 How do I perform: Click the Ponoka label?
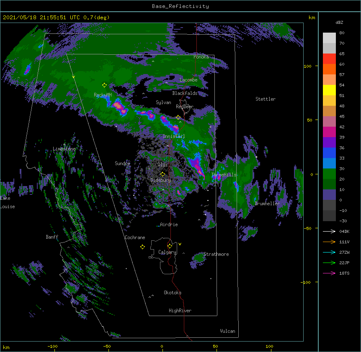(x=201, y=57)
